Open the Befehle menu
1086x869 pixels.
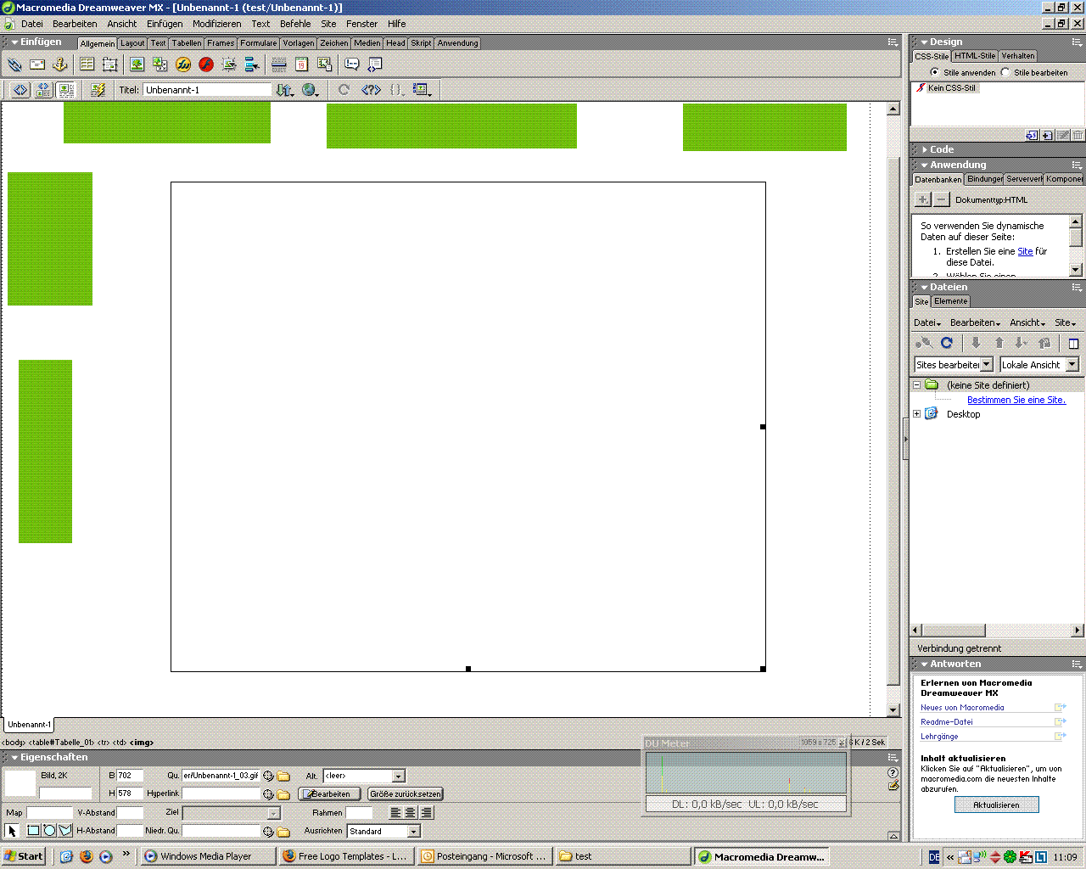[295, 24]
